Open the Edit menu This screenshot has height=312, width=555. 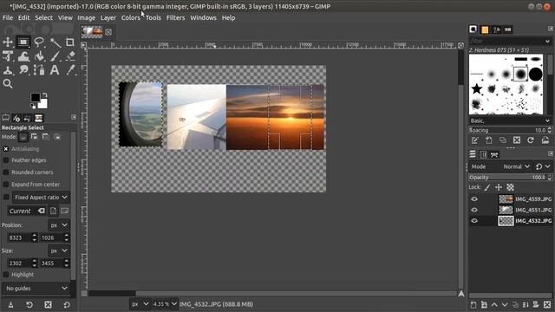click(23, 17)
